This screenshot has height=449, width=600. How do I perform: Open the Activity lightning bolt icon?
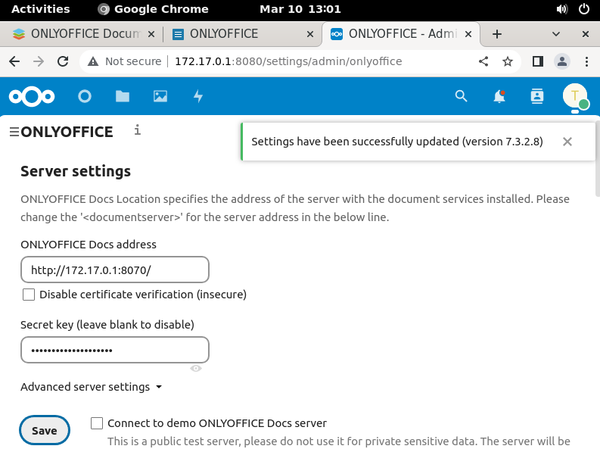(198, 96)
